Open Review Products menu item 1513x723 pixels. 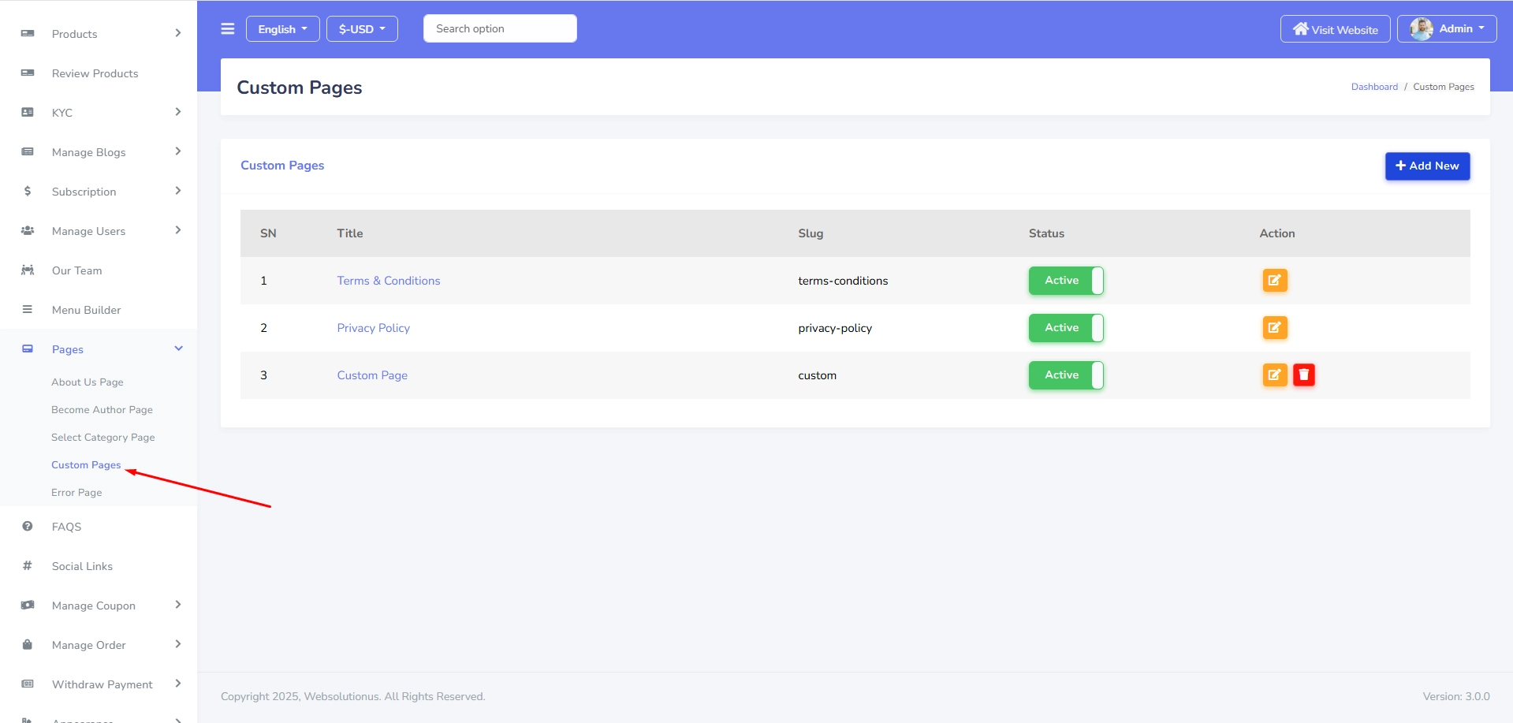click(x=95, y=73)
